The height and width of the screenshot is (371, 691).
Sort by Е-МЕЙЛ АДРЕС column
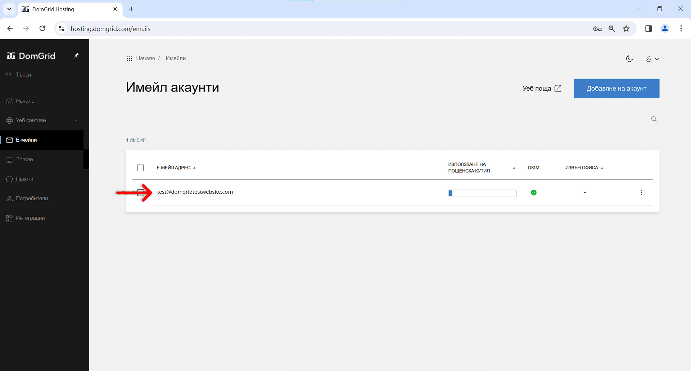(176, 168)
